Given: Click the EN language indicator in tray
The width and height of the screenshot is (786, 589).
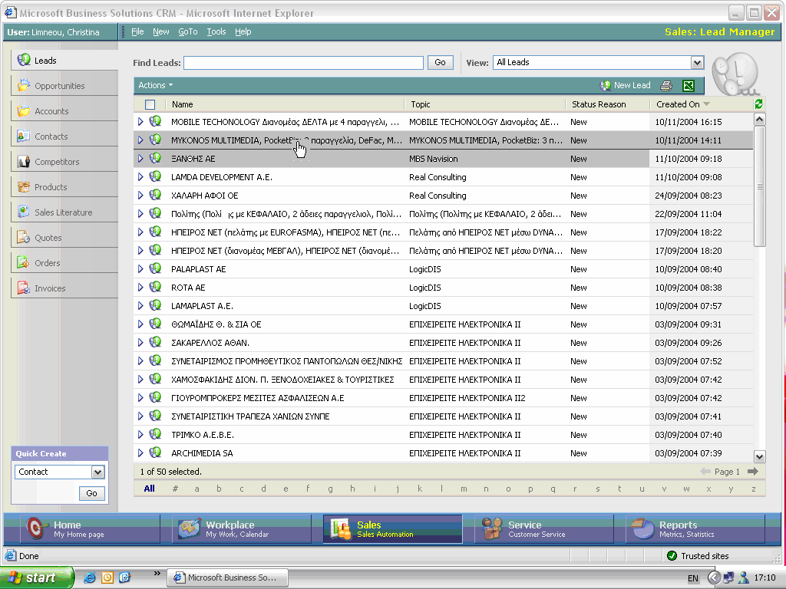Looking at the screenshot, I should 693,578.
